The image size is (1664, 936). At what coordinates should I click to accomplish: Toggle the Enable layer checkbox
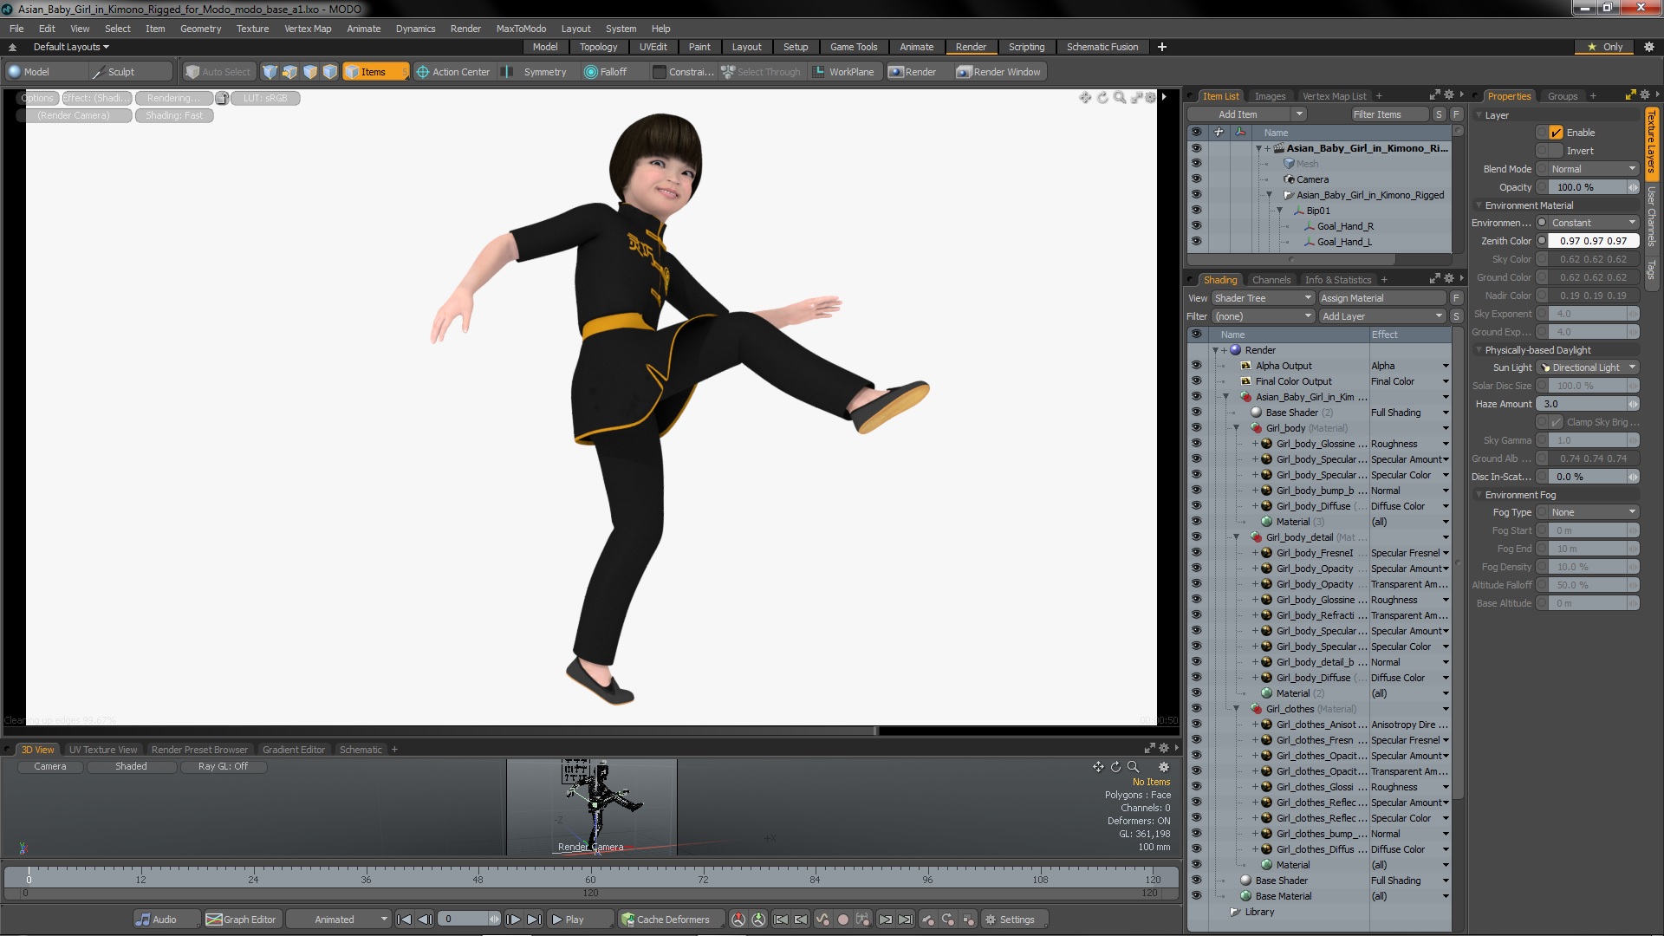1557,133
